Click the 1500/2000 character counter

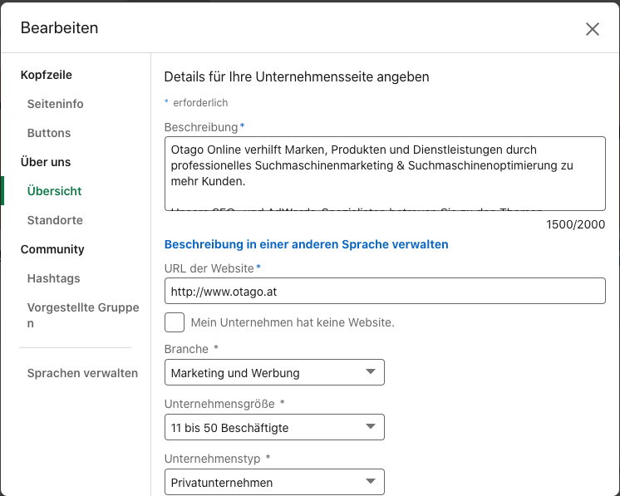tap(575, 224)
